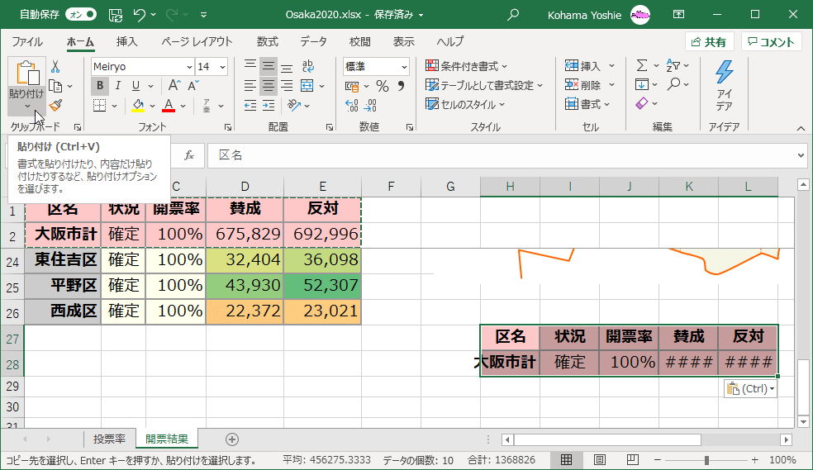Open the Meiryo font name dropdown
813x470 pixels.
pos(189,67)
